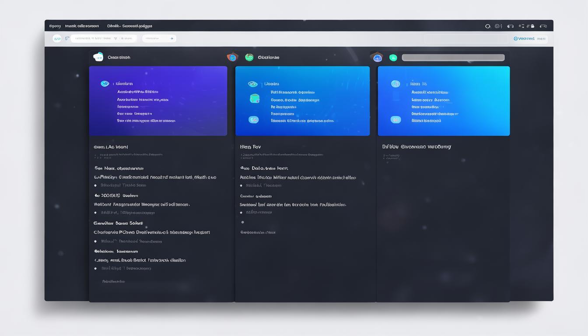The width and height of the screenshot is (588, 336).
Task: Expand the 'Hlap Tov' section heading in the middle column
Action: [251, 147]
